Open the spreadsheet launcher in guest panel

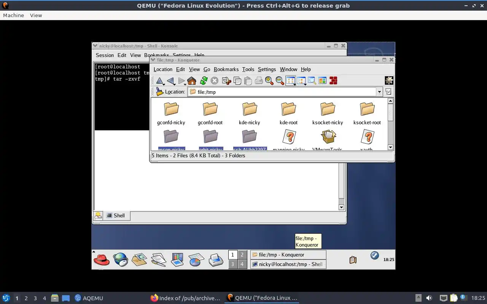(x=196, y=260)
